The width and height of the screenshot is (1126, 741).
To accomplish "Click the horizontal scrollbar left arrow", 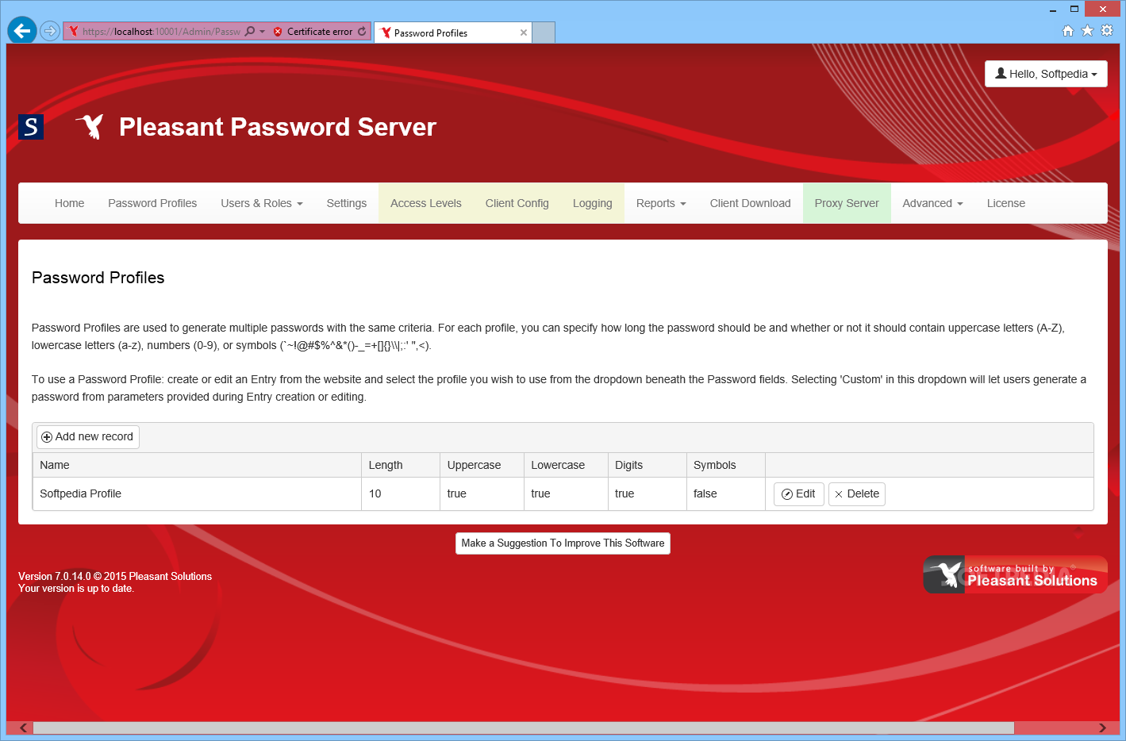I will 24,728.
